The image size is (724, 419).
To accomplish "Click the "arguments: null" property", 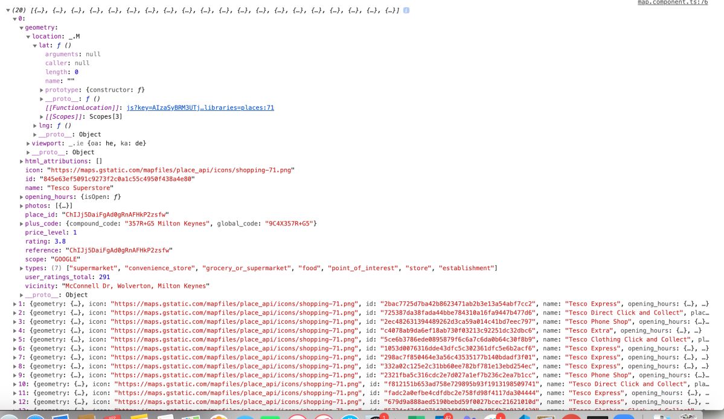I will click(73, 54).
